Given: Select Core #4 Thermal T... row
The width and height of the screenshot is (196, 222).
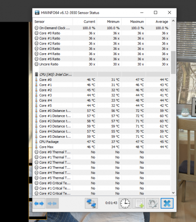Looking at the screenshot, I should pos(102,173).
